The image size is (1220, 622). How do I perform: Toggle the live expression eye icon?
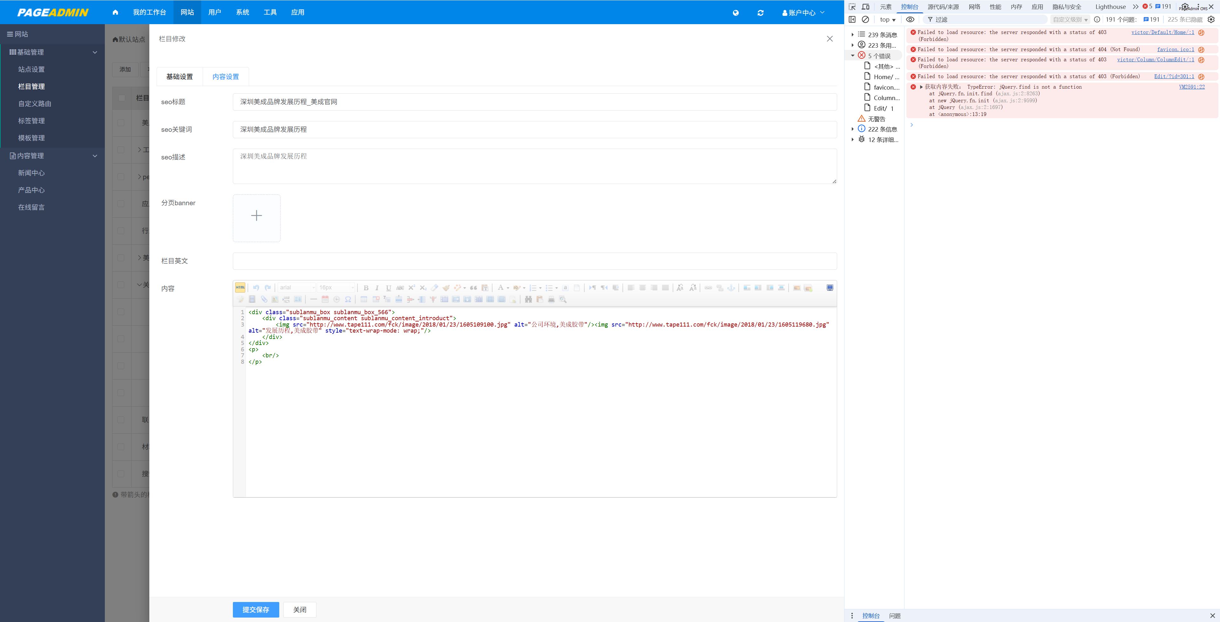[x=910, y=19]
